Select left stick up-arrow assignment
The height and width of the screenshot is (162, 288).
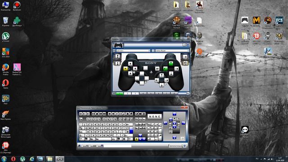pos(130,64)
